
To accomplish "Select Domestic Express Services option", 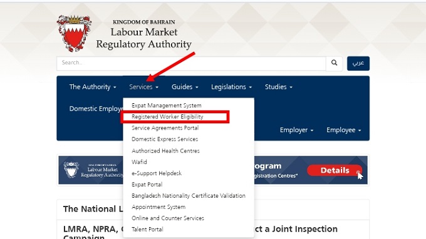I will pyautogui.click(x=165, y=139).
